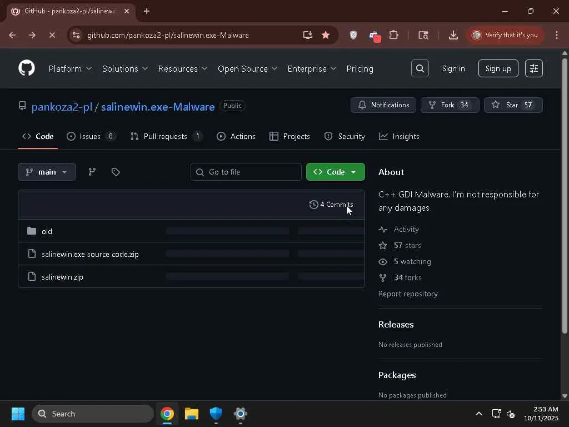The height and width of the screenshot is (427, 569).
Task: Open the Actions tab
Action: (236, 136)
